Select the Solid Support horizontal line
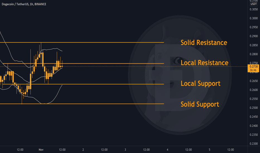260x153 pixels. click(82, 104)
